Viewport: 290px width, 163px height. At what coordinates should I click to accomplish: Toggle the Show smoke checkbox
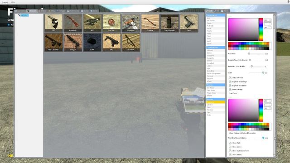(230, 147)
